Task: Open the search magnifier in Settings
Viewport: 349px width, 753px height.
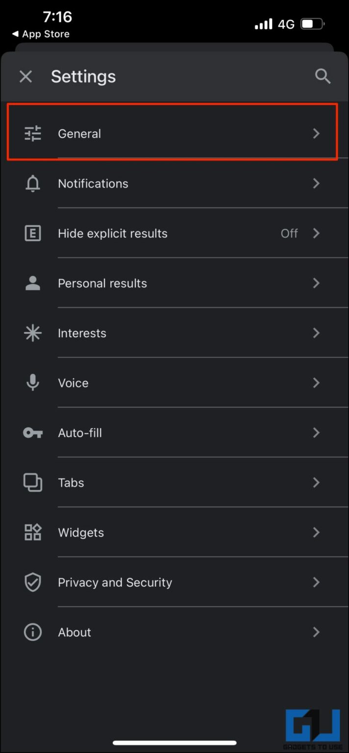Action: pyautogui.click(x=323, y=76)
